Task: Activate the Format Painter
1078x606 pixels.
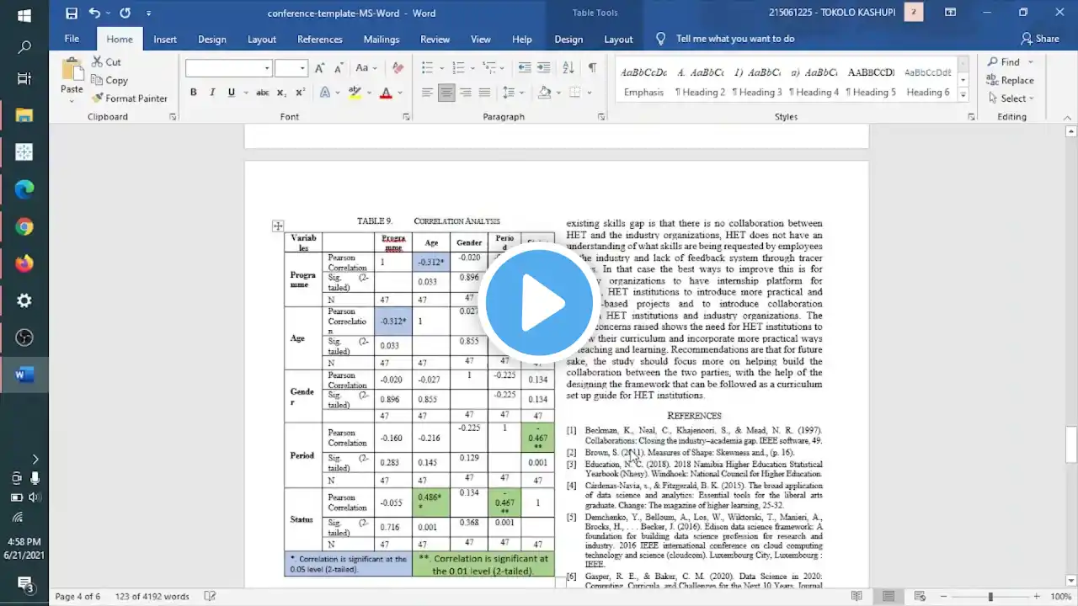Action: coord(129,98)
